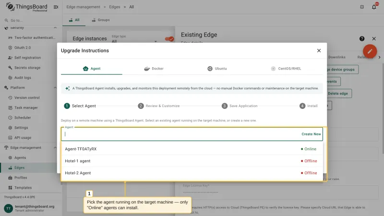The image size is (384, 216).
Task: Choose Hotel-1 agent from the list
Action: click(x=192, y=161)
